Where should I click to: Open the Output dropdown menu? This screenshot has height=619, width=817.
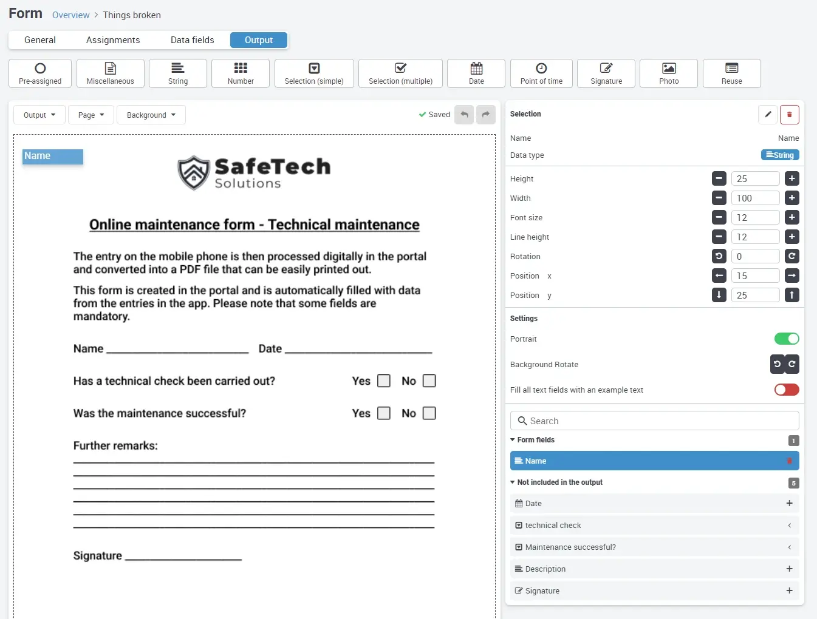point(39,115)
